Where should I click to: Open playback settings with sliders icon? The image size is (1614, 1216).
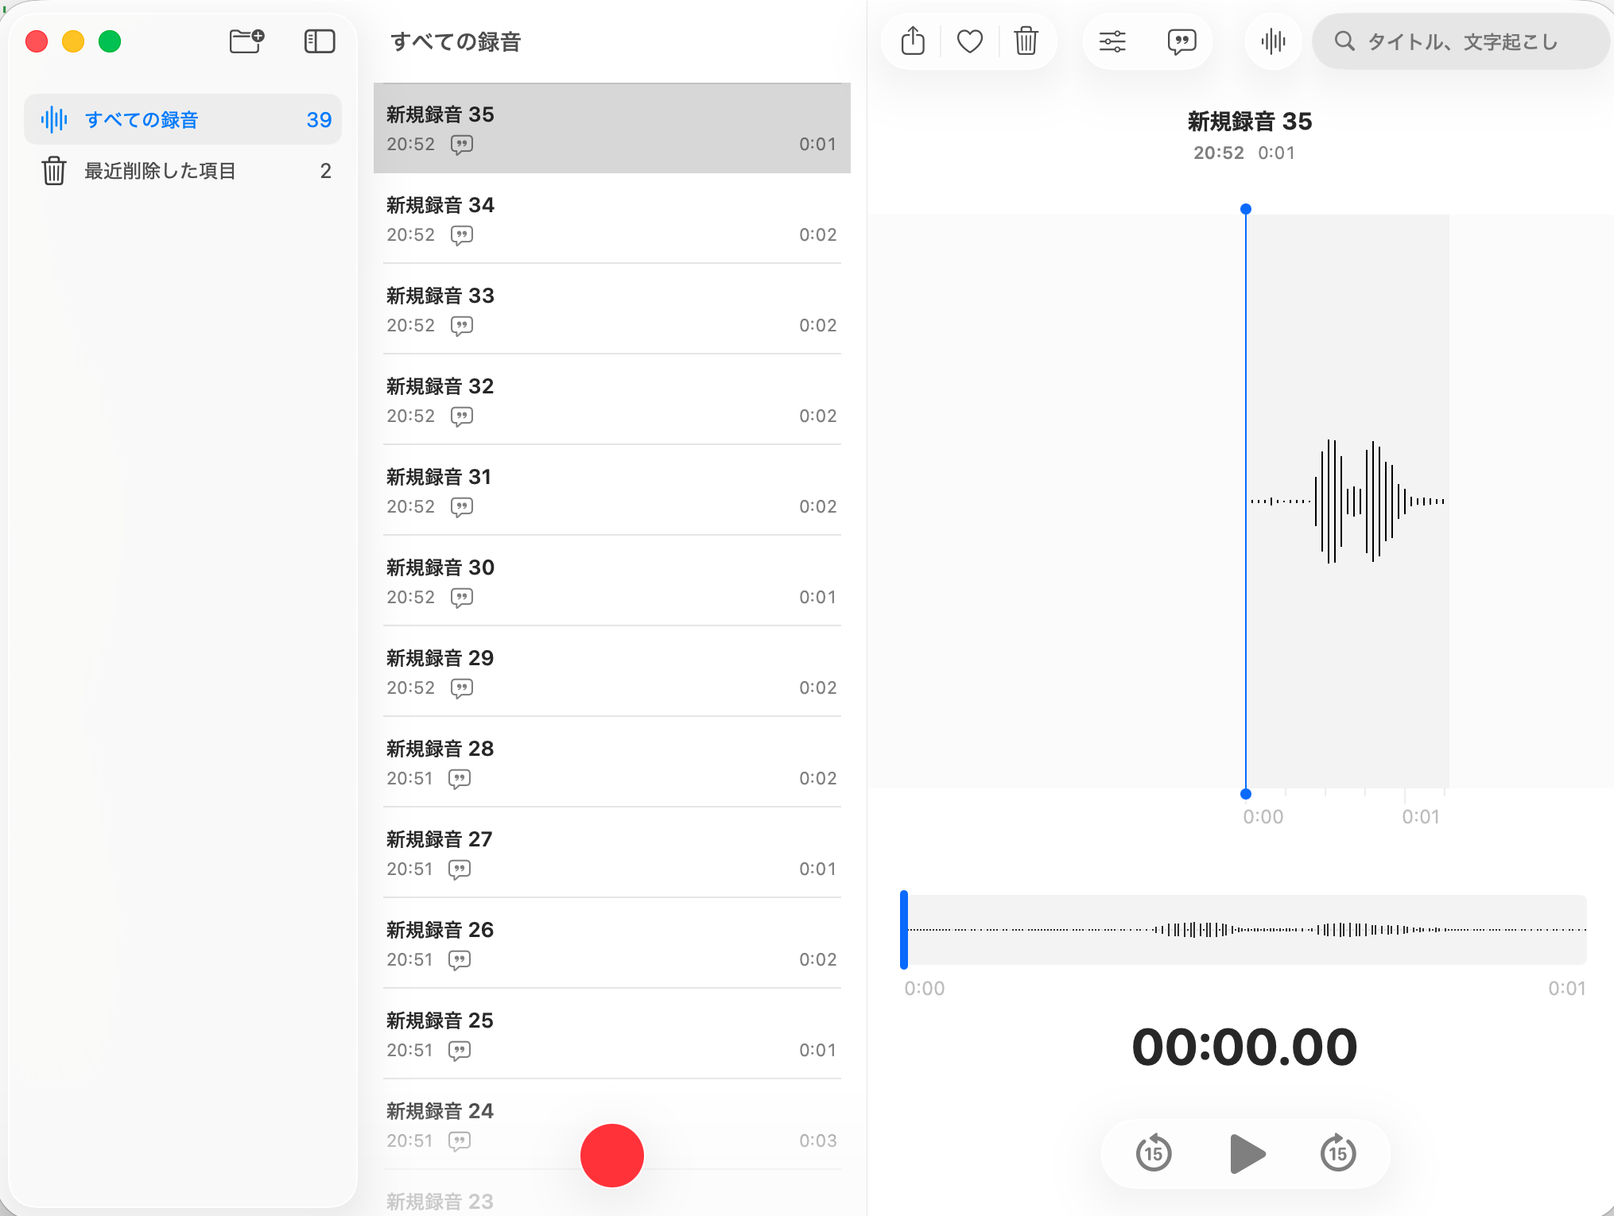point(1112,41)
